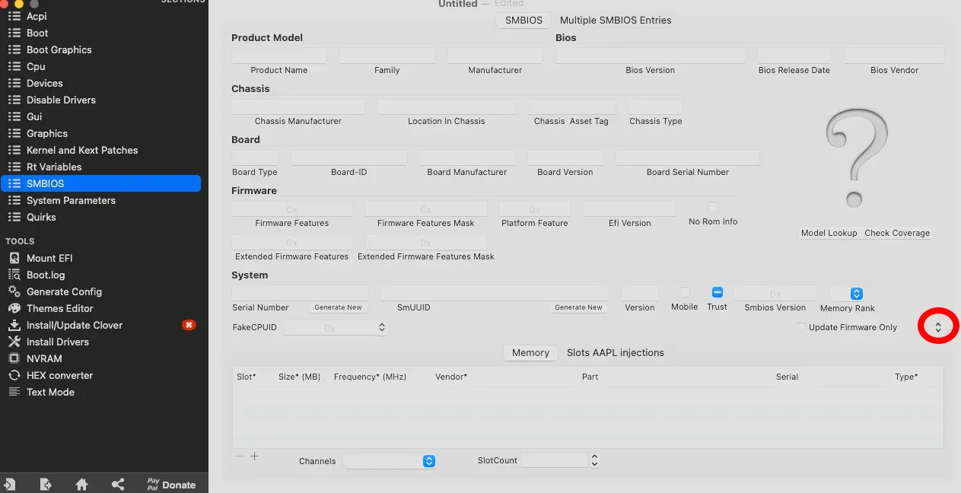Open Themes Editor in the sidebar

[x=59, y=308]
